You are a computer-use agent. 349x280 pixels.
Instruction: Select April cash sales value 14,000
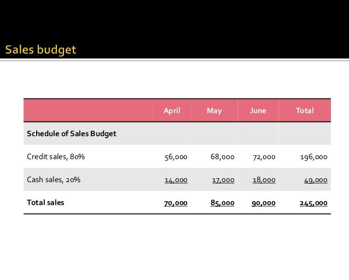176,180
